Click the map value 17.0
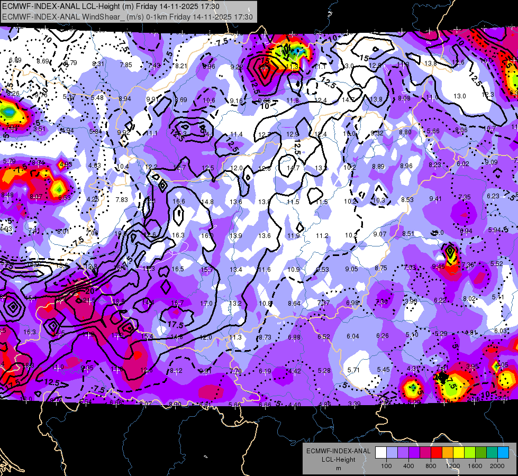 coord(206,303)
